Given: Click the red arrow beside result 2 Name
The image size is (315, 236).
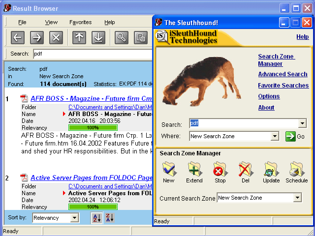Looking at the screenshot, I should pyautogui.click(x=64, y=193).
